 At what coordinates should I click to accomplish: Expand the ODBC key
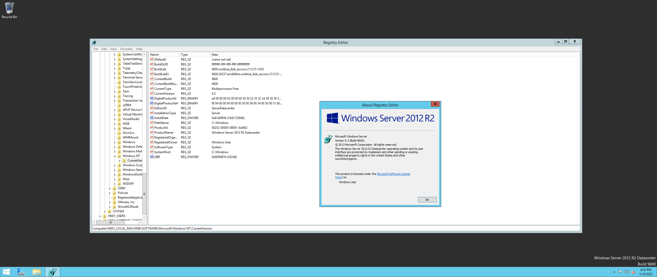pos(110,189)
